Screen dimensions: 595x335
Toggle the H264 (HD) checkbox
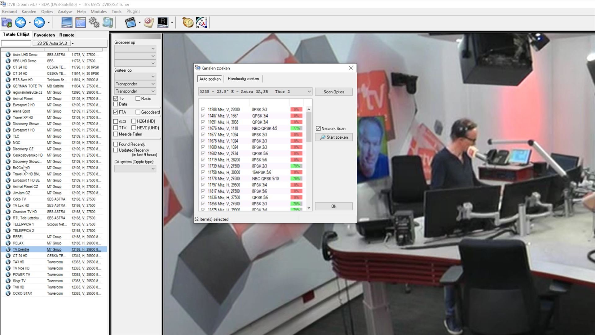click(134, 121)
